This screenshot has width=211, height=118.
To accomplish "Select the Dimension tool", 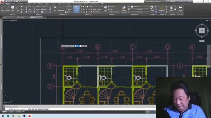I will (x=61, y=8).
